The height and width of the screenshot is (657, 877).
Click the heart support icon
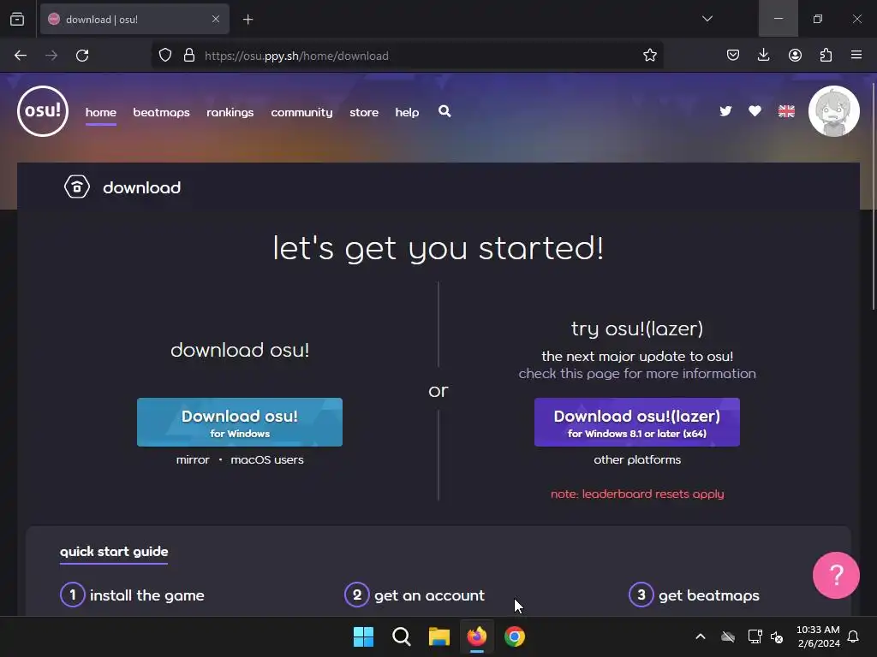(755, 111)
